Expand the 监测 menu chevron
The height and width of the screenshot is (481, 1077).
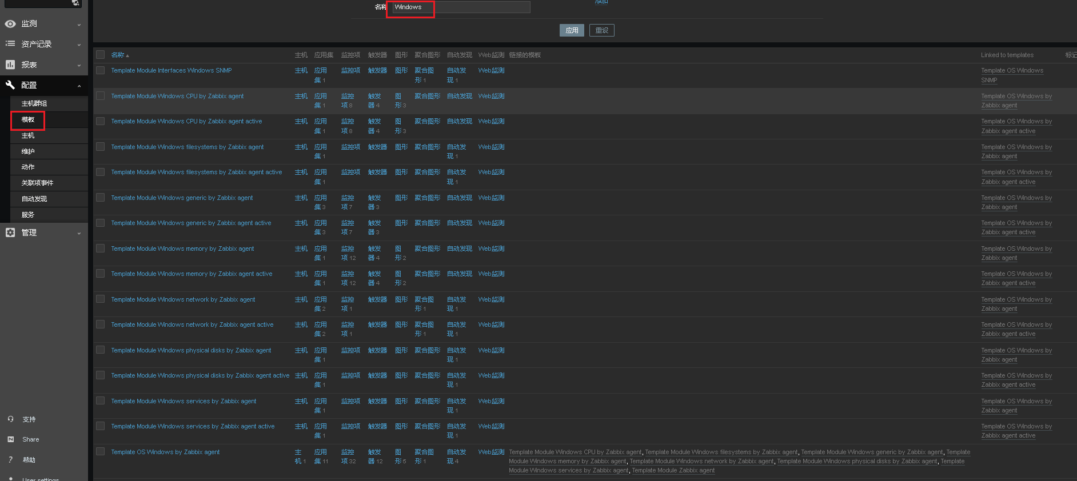[79, 25]
